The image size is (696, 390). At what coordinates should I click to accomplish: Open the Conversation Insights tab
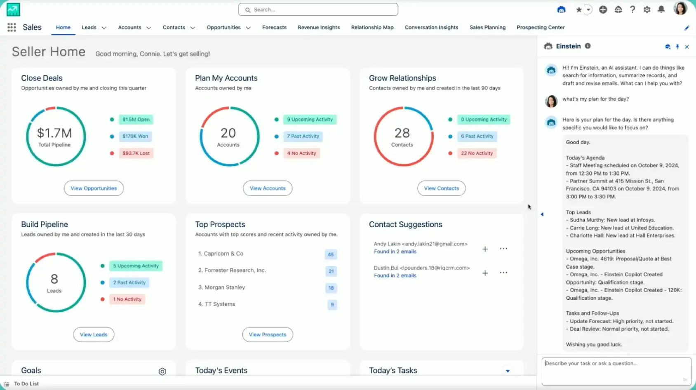point(431,27)
